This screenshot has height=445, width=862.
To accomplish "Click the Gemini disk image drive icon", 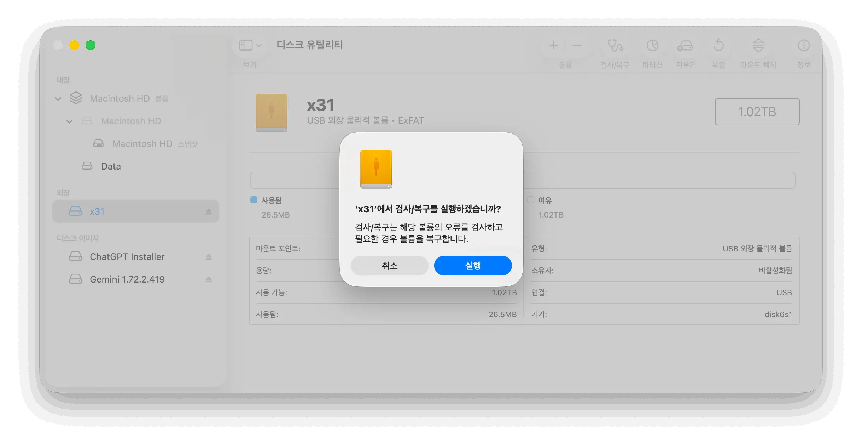I will [x=75, y=279].
